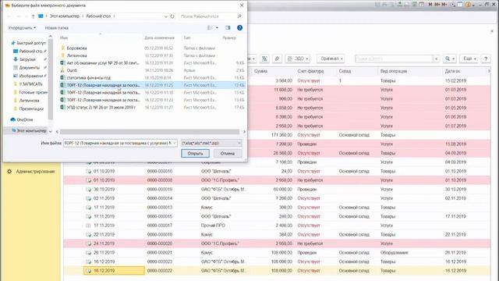Screen dimensions: 499x281
Task: Open the Администрирование section in 1C
Action: coord(35,172)
